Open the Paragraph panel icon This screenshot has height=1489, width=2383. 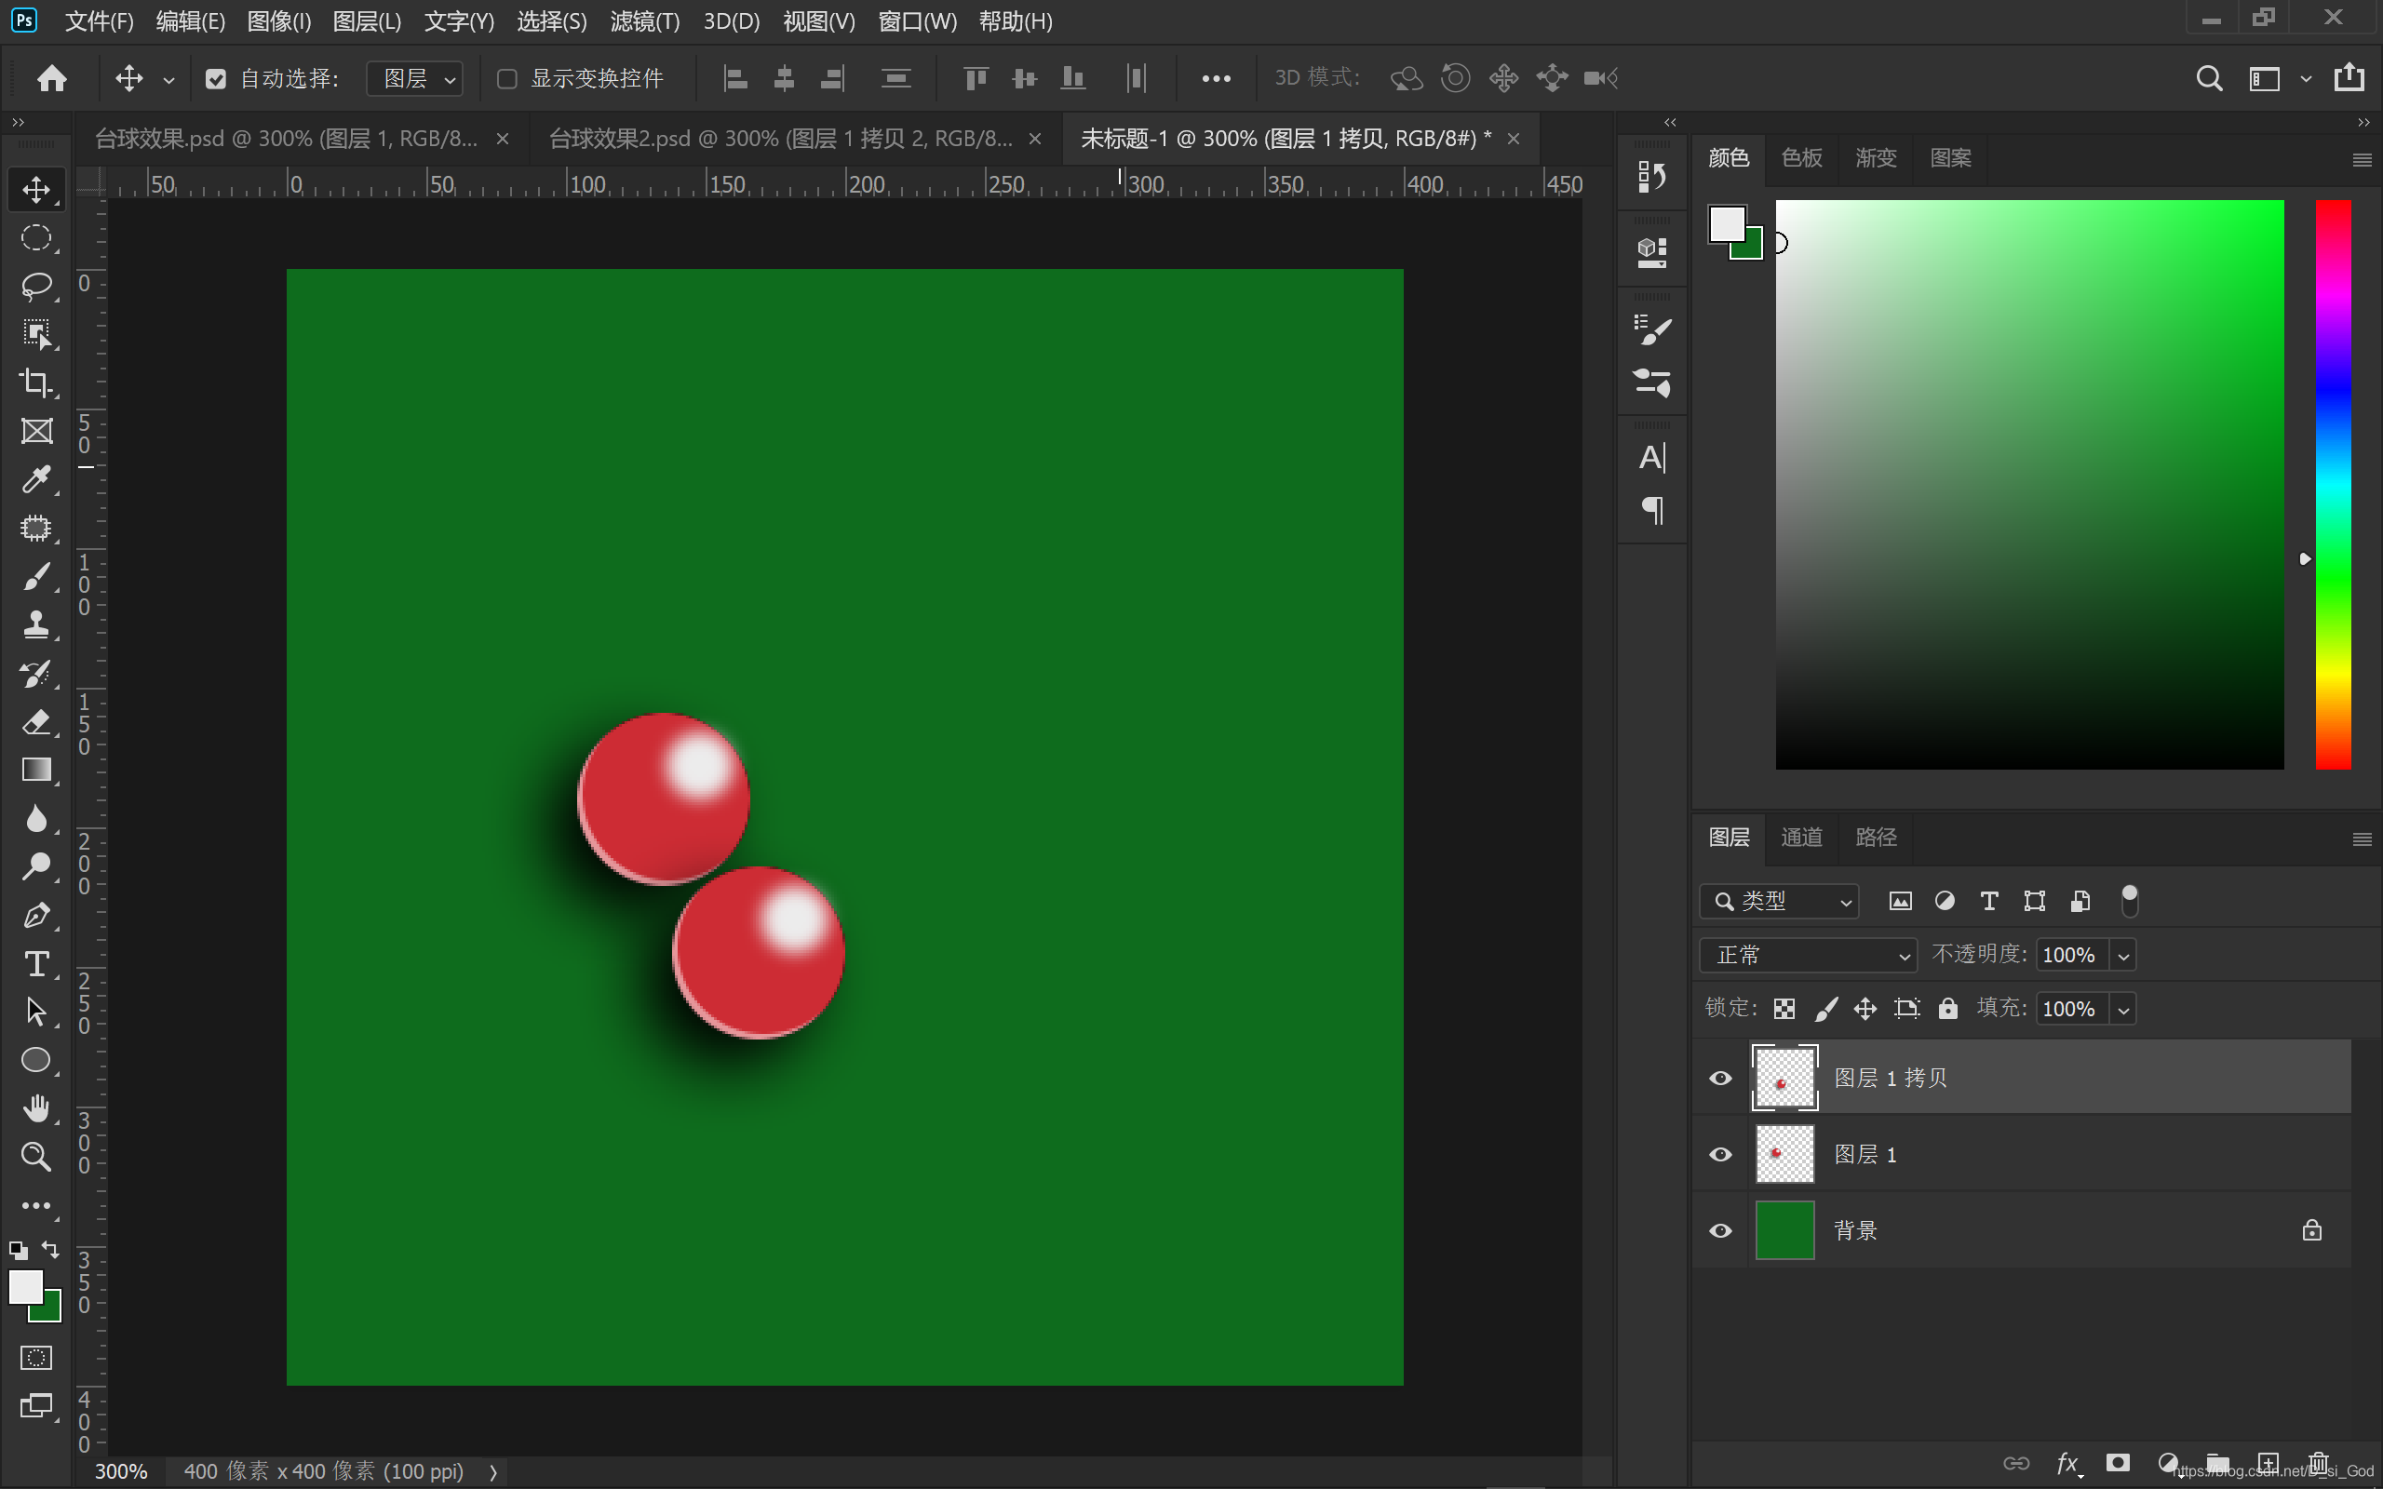click(1651, 510)
